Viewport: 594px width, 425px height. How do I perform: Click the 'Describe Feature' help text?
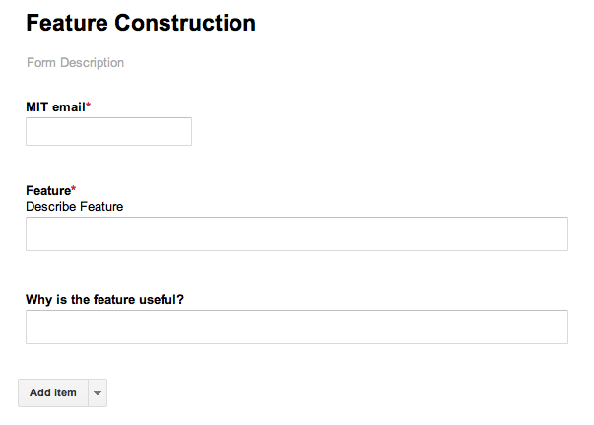pos(75,206)
